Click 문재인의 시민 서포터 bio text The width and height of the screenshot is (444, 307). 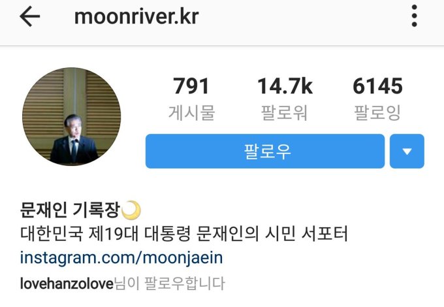pyautogui.click(x=272, y=234)
